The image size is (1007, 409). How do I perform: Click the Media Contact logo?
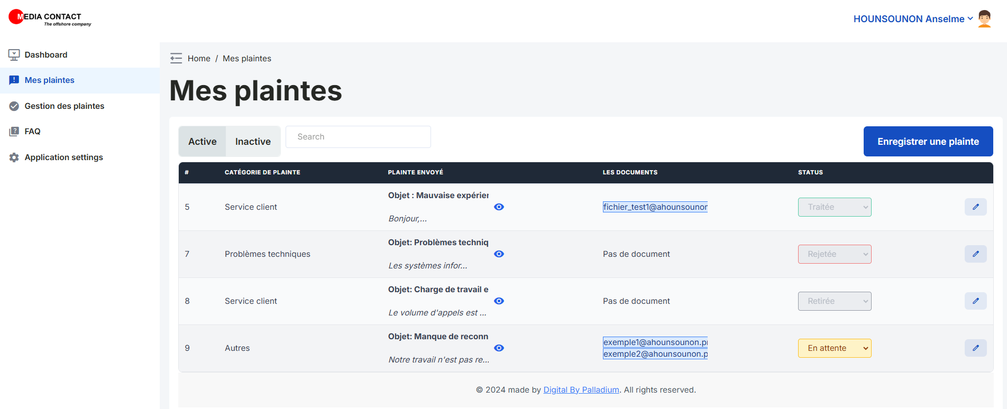50,18
